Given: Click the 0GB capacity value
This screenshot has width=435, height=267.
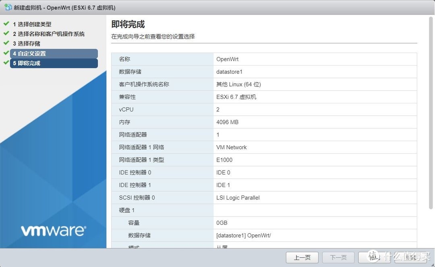Looking at the screenshot, I should pyautogui.click(x=222, y=223).
